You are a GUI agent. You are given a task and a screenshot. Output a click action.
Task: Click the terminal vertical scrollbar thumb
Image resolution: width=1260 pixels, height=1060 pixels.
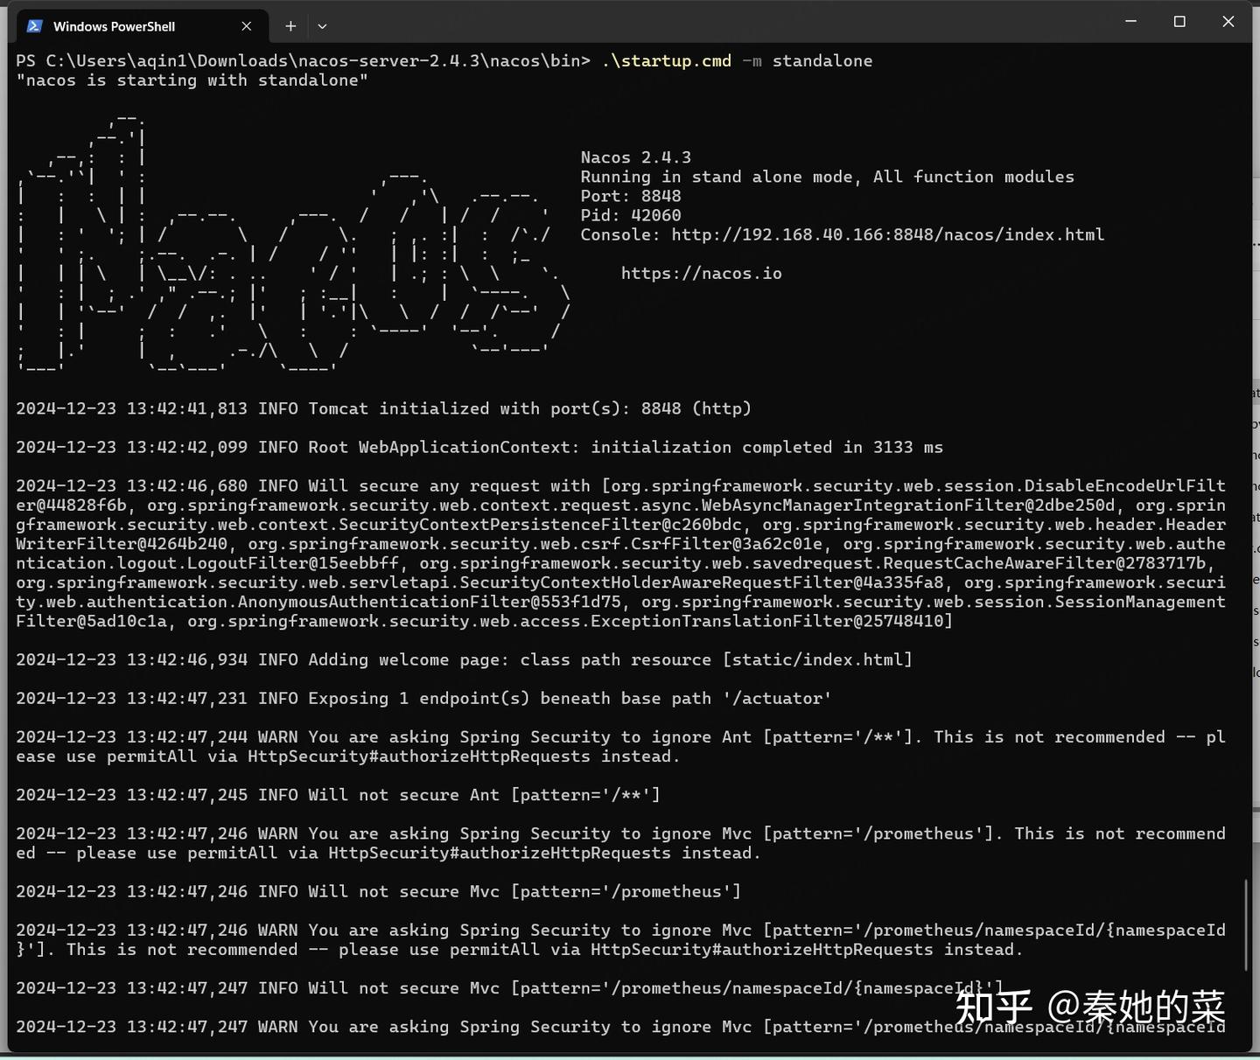[x=1246, y=924]
